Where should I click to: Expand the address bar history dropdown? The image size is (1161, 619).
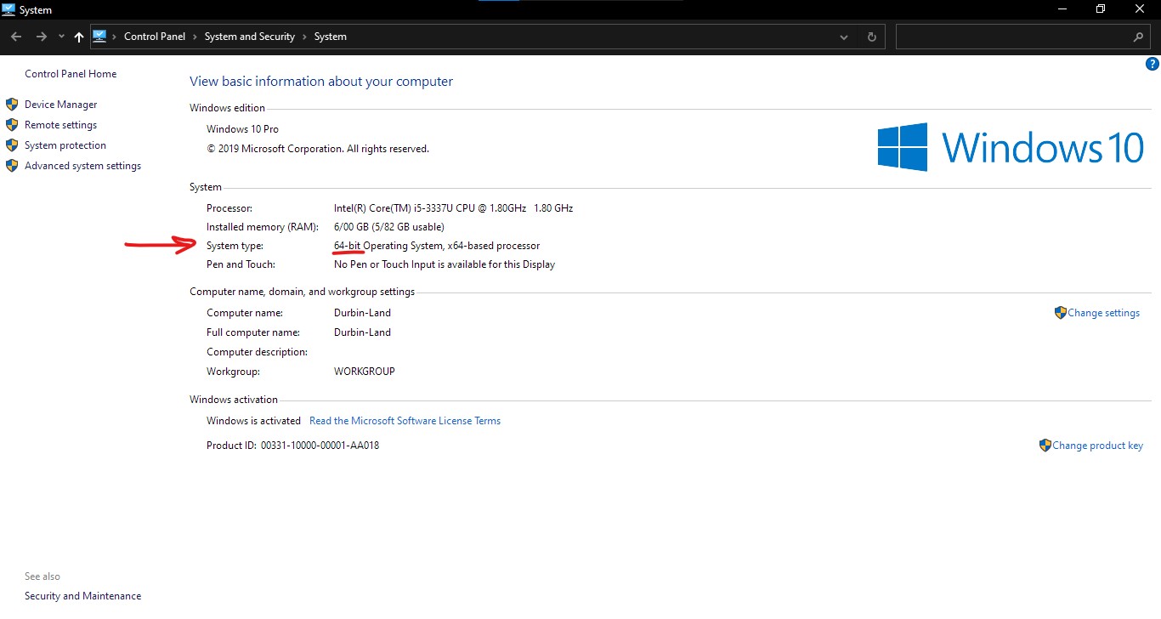pos(843,37)
